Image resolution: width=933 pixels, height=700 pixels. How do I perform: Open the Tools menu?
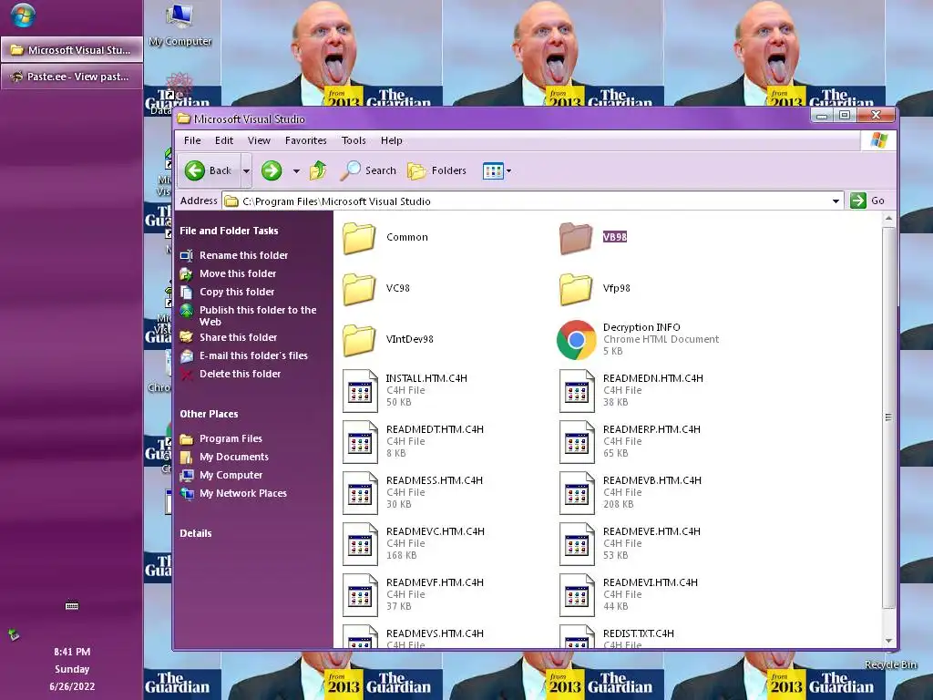[x=354, y=140]
